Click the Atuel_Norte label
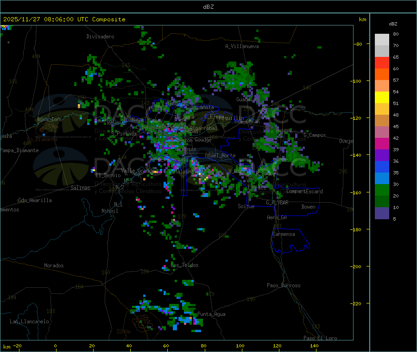Viewport: 417px width, 352px height. click(x=220, y=155)
